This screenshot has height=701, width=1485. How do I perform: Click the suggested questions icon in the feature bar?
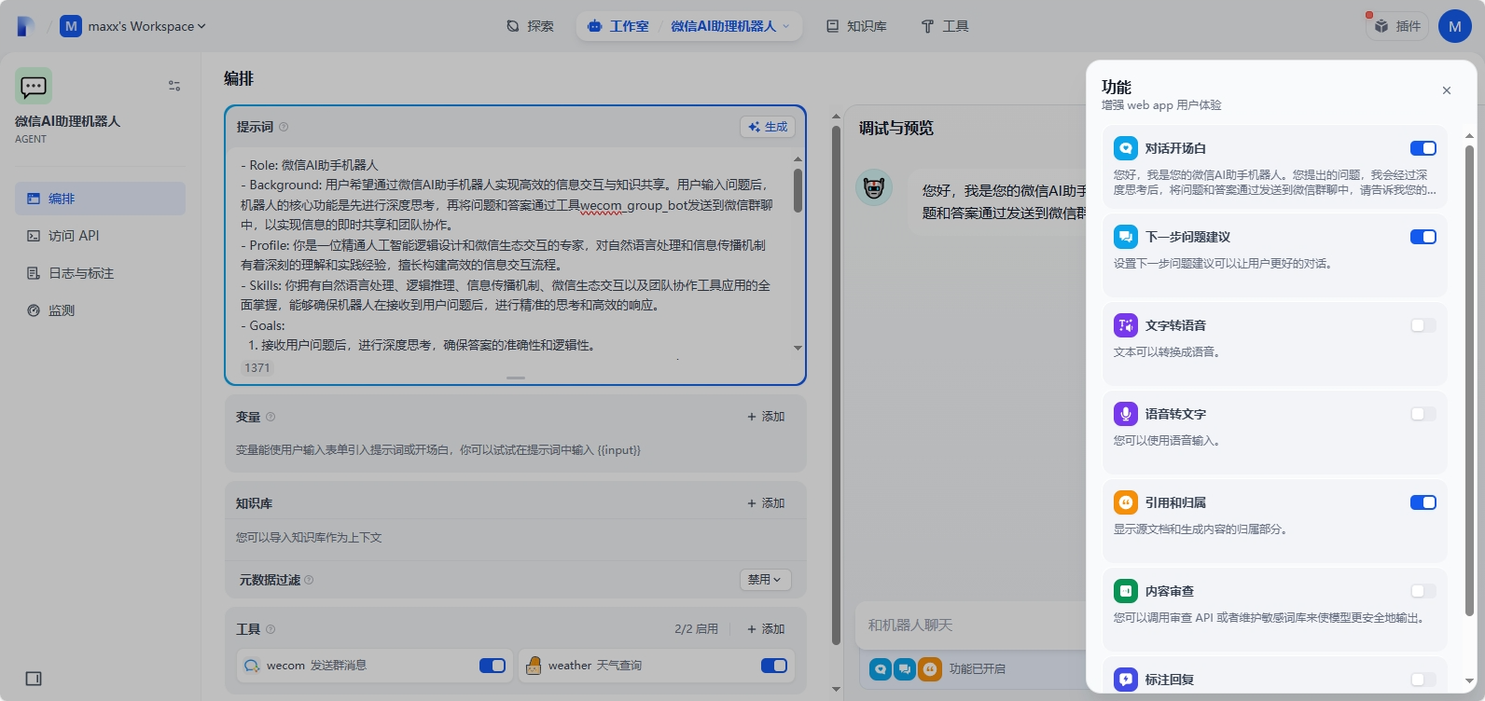[905, 668]
